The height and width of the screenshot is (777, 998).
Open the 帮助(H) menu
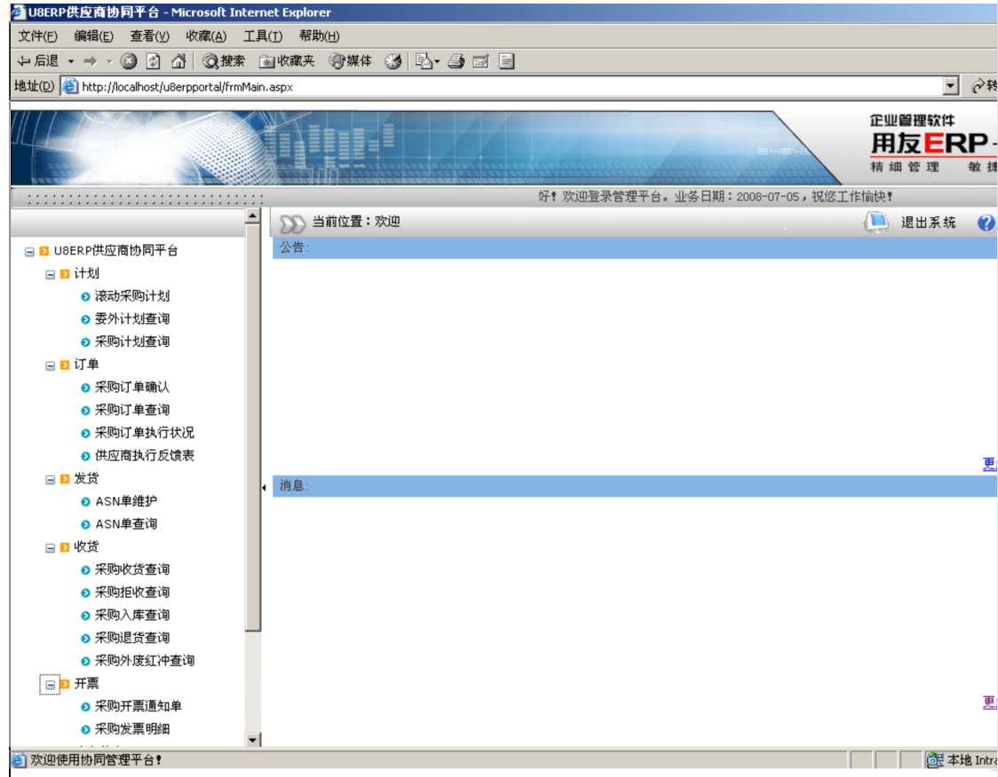[320, 36]
